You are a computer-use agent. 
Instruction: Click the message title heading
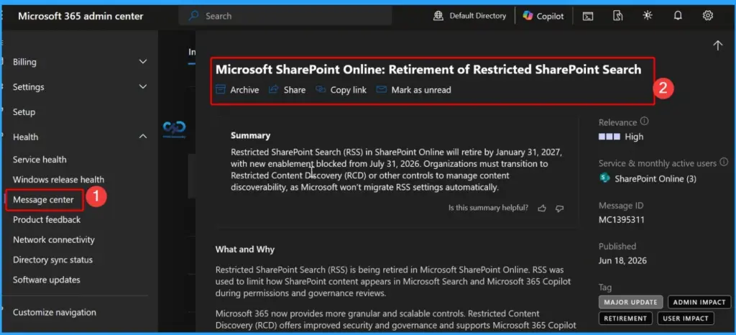(428, 70)
